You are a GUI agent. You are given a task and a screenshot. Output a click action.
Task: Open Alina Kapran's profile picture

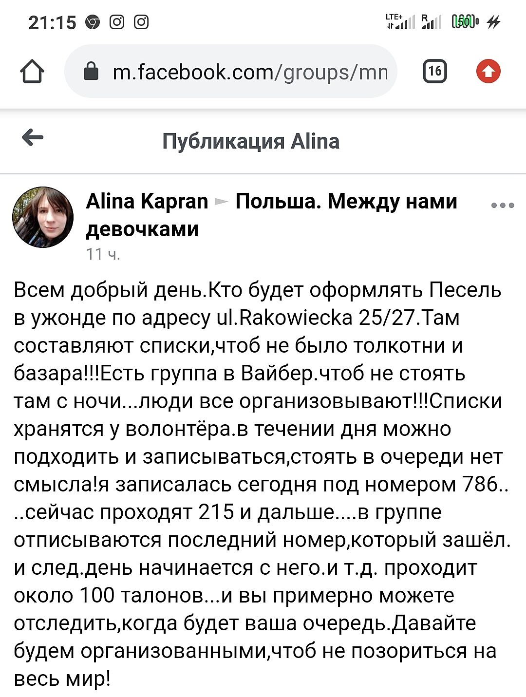(43, 217)
